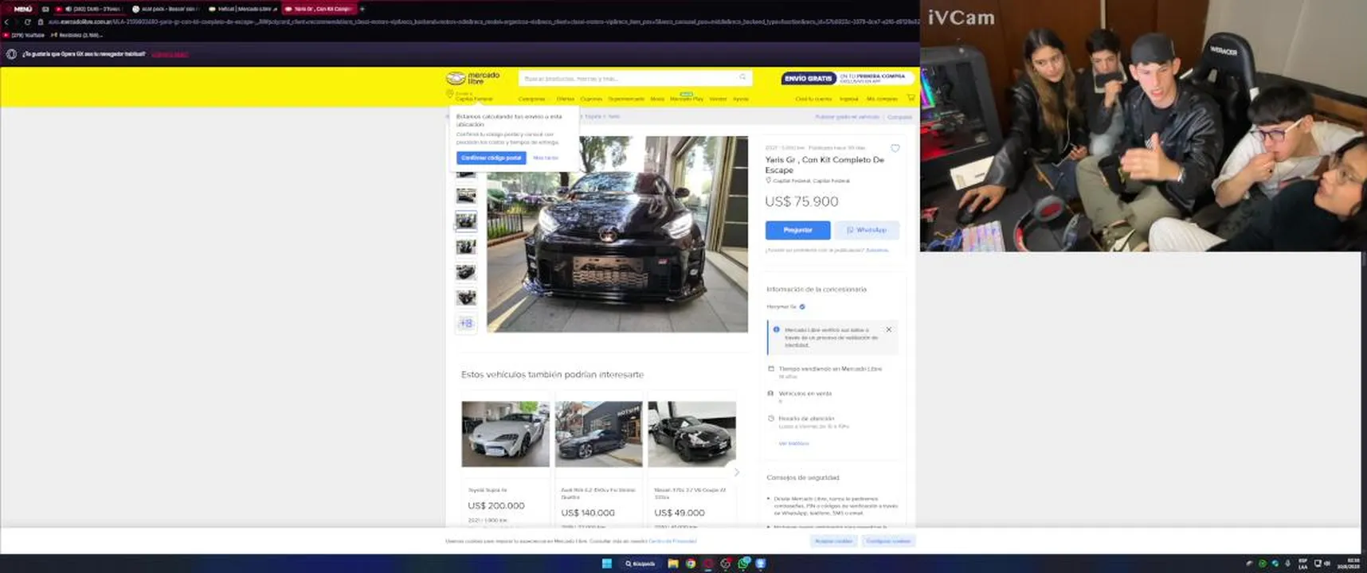Click the search magnifier icon
The width and height of the screenshot is (1367, 573).
[x=743, y=78]
